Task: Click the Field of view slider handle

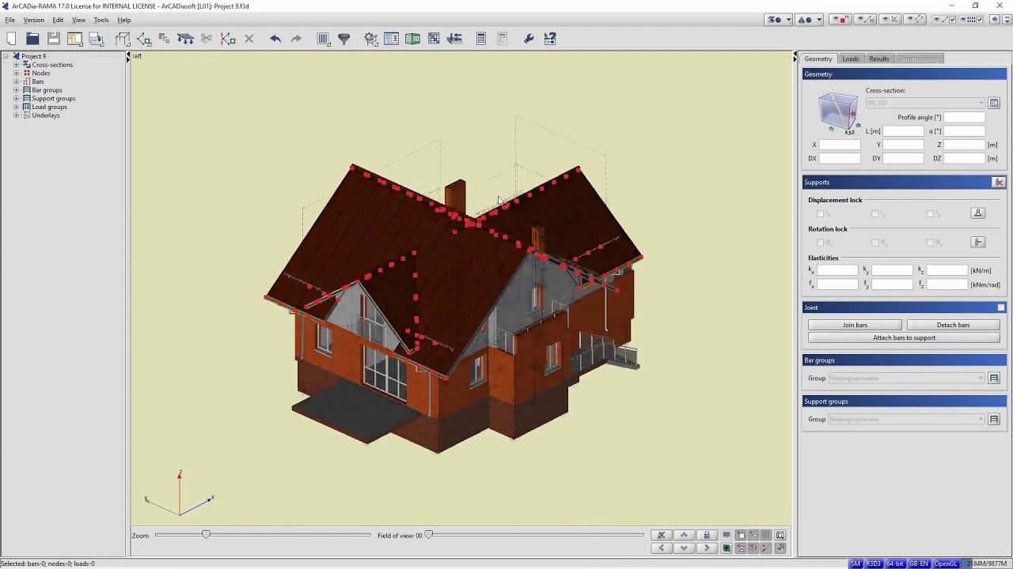Action: pos(429,535)
